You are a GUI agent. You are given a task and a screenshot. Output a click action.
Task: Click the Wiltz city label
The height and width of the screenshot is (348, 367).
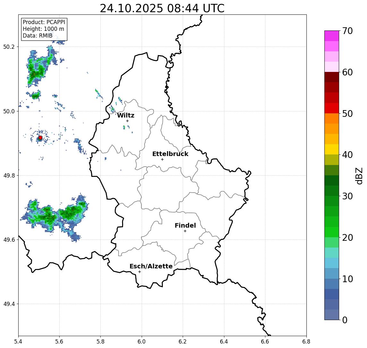pos(126,115)
